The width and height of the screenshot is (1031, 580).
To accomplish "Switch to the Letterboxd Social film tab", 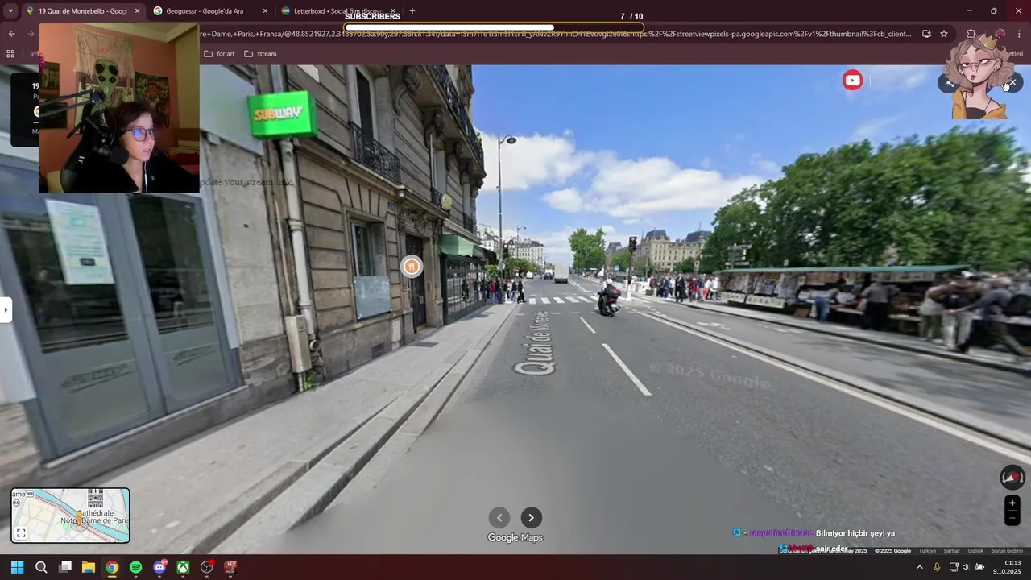I will click(x=338, y=11).
